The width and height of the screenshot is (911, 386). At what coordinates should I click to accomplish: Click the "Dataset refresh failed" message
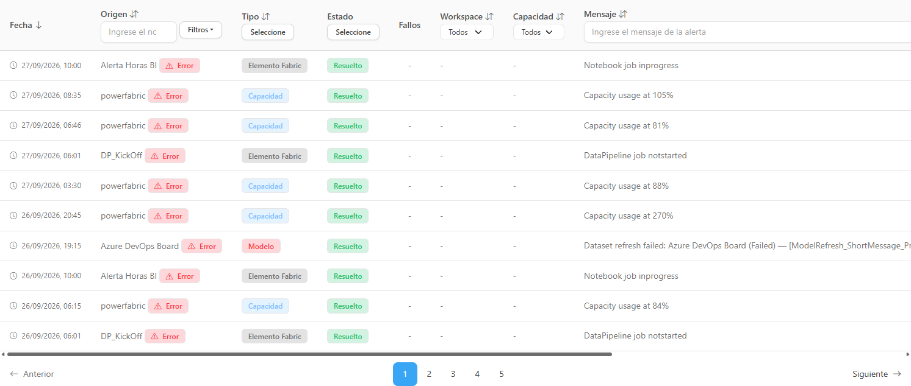click(x=747, y=246)
